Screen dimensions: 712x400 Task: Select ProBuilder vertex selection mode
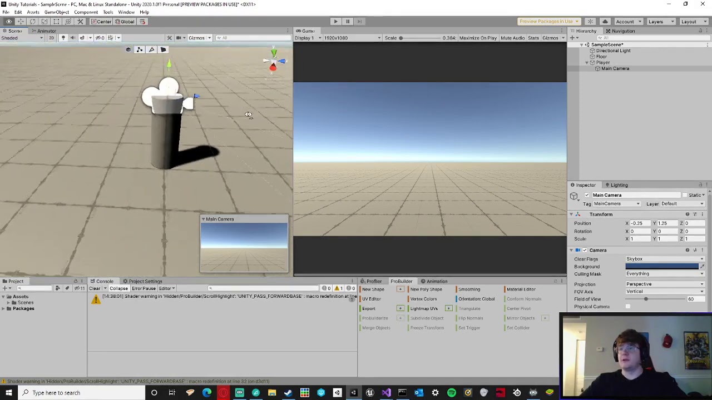pyautogui.click(x=140, y=49)
